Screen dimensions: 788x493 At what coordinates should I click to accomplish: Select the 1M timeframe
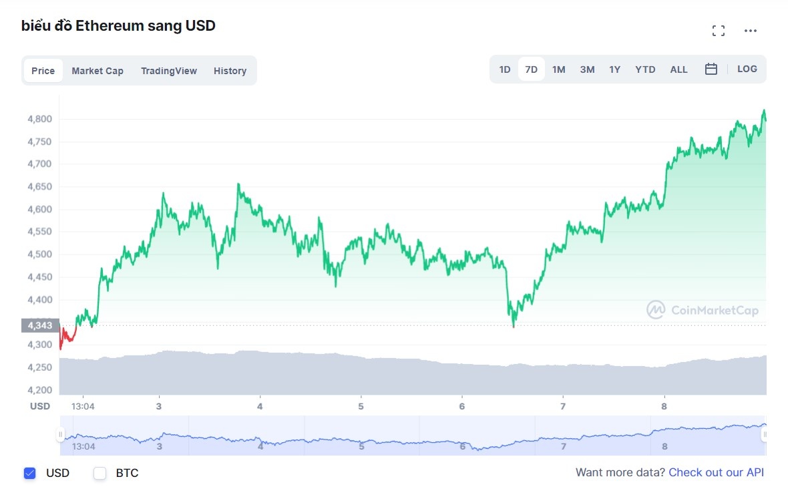tap(558, 69)
